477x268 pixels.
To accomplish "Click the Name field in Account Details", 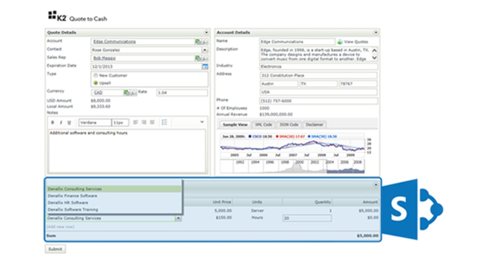I will pyautogui.click(x=297, y=42).
